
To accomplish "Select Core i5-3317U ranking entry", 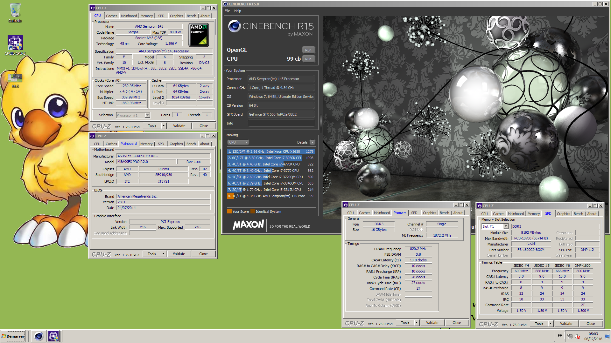I will coord(271,190).
